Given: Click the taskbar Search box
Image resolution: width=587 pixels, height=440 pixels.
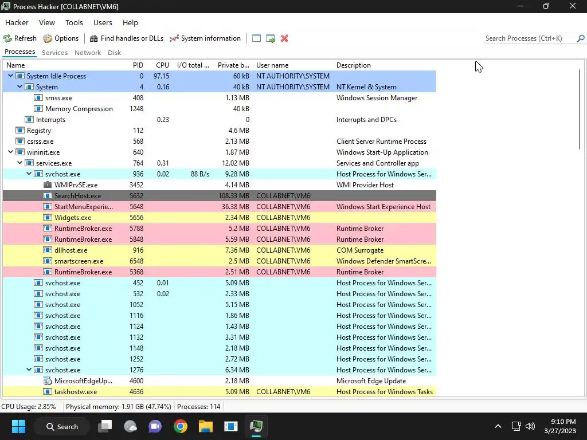Looking at the screenshot, I should (x=62, y=426).
